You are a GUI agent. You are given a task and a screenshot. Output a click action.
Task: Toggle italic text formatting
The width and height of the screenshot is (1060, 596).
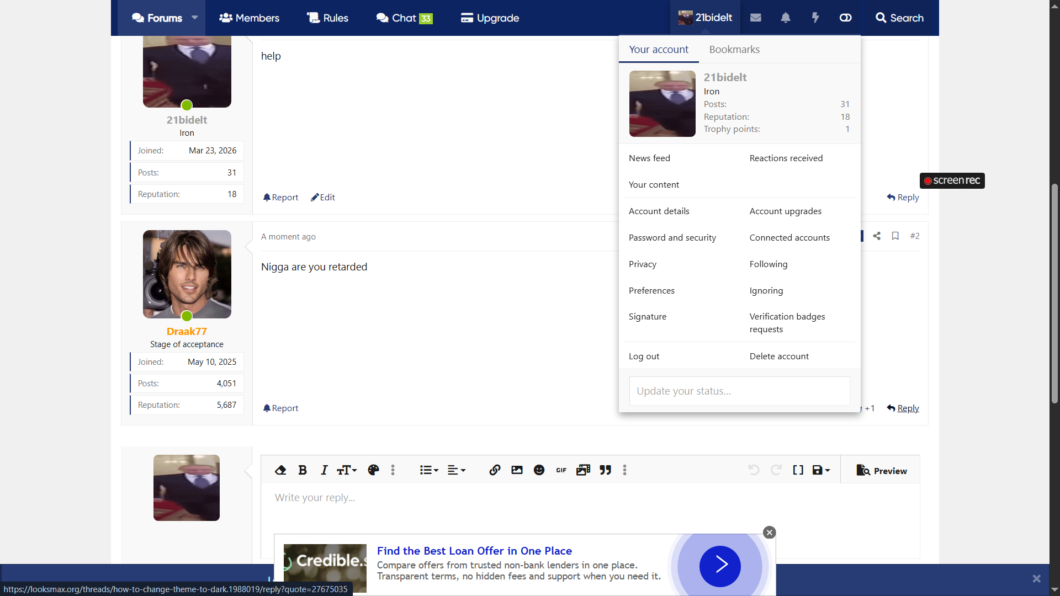point(324,470)
